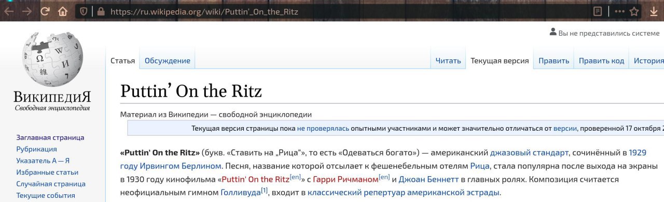This screenshot has width=664, height=202.
Task: Open 'классический репертуар американской эстрады' link
Action: (404, 193)
